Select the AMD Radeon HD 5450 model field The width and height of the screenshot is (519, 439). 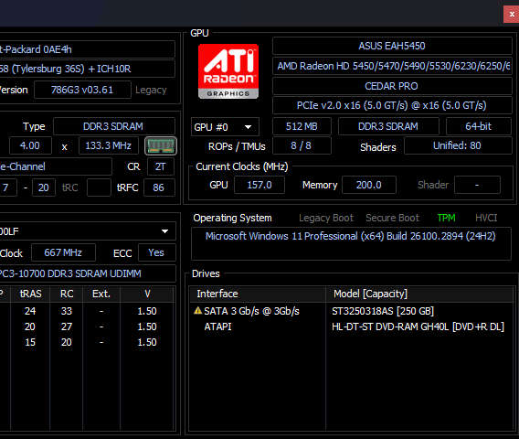click(392, 66)
